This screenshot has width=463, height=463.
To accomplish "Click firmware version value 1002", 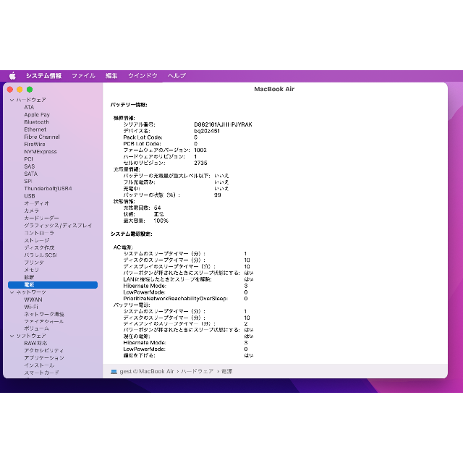I will [200, 150].
